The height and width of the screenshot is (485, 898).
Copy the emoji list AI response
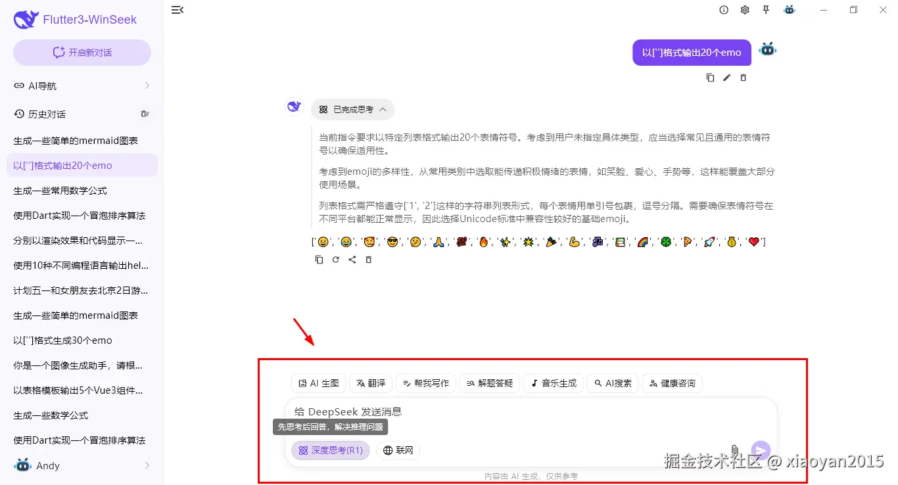point(319,259)
